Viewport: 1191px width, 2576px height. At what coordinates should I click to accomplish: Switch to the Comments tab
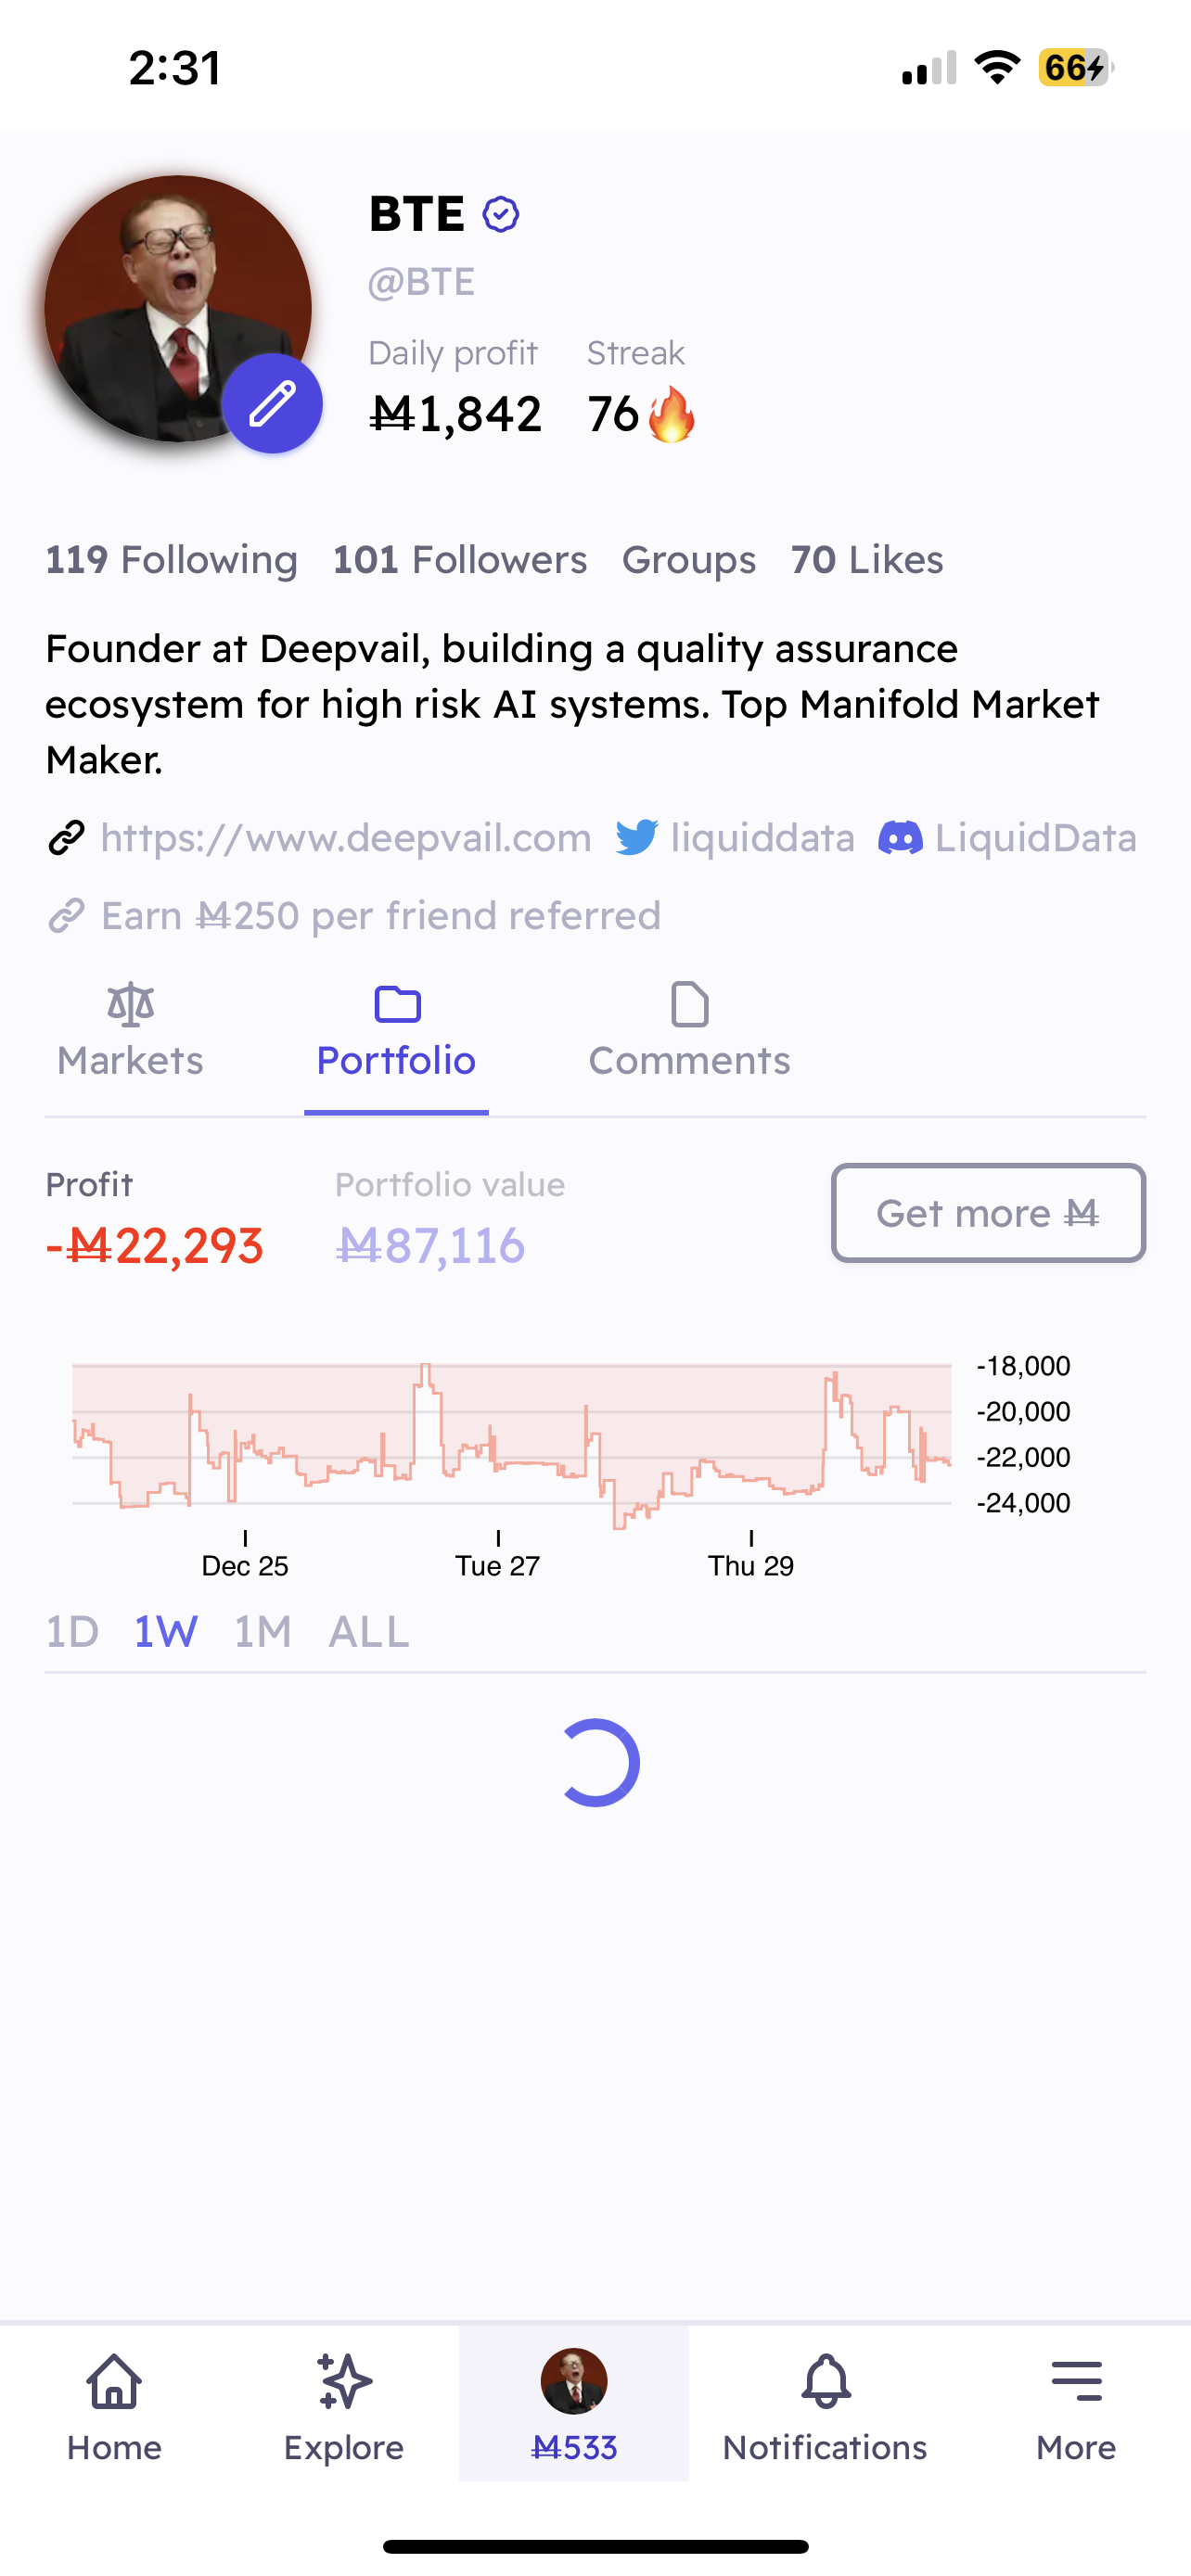689,1032
